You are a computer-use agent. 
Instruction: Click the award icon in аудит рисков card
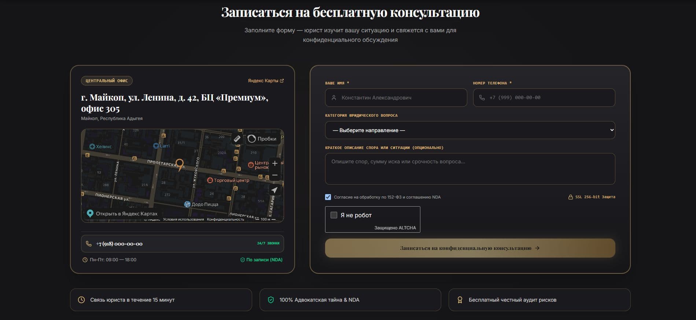(460, 300)
